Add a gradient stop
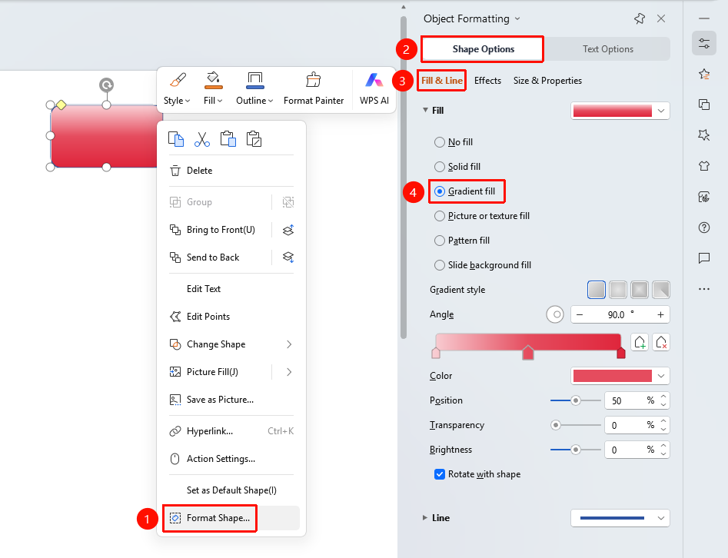 [x=640, y=343]
